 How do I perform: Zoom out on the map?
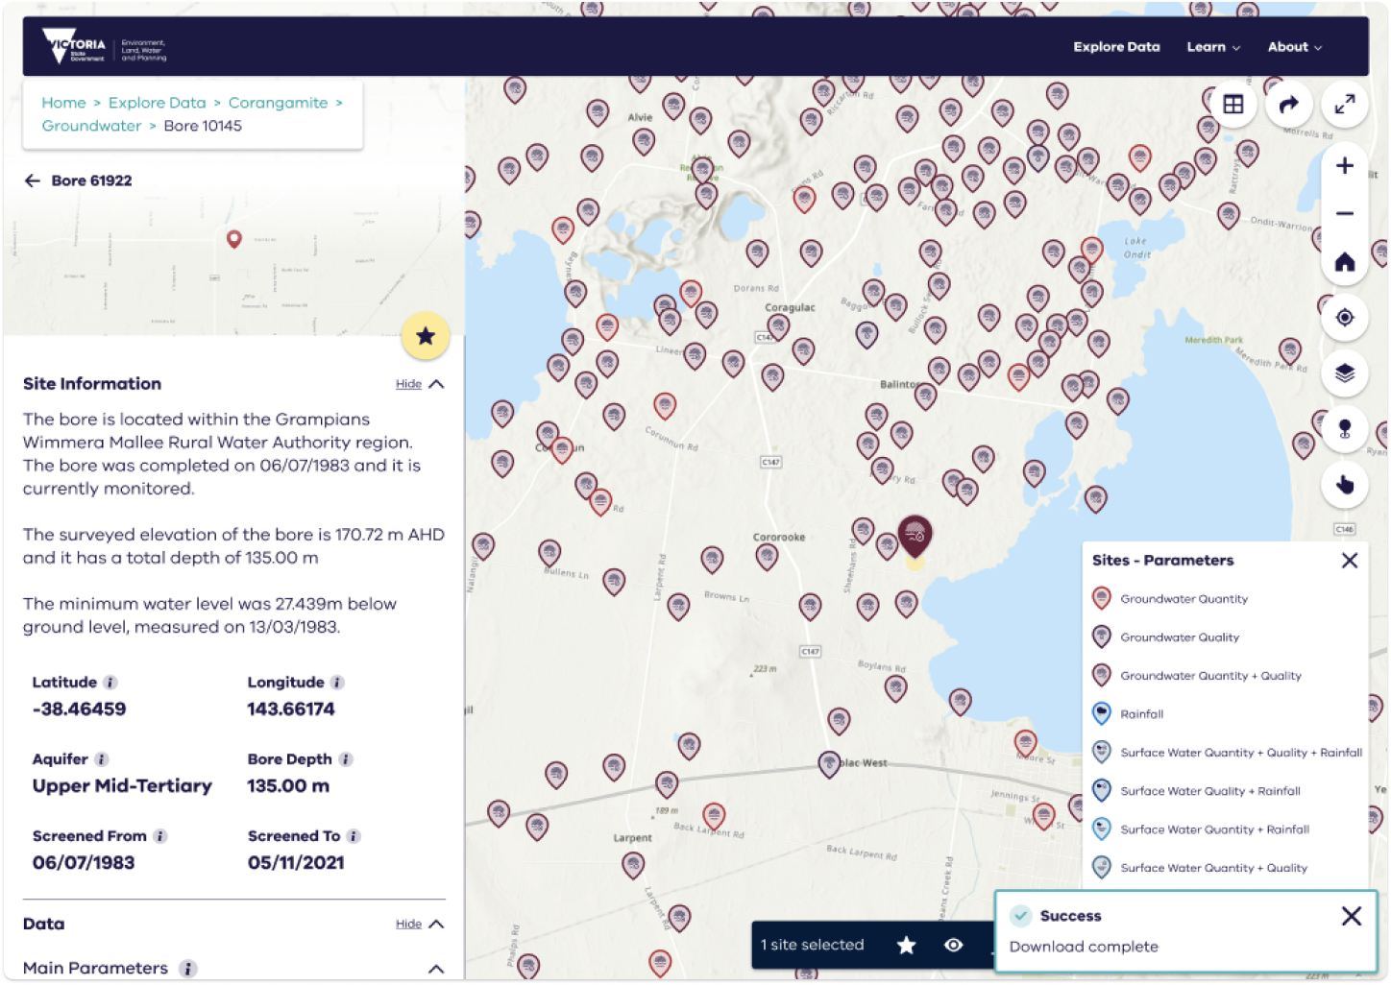click(1345, 214)
